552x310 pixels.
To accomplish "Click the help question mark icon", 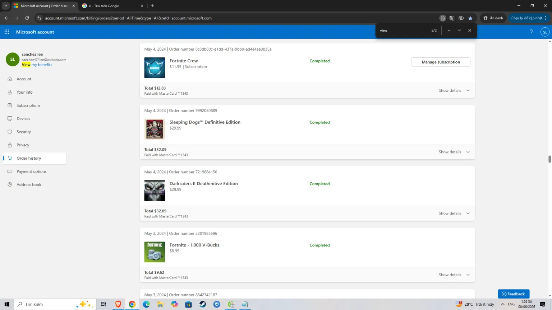I will click(x=531, y=32).
